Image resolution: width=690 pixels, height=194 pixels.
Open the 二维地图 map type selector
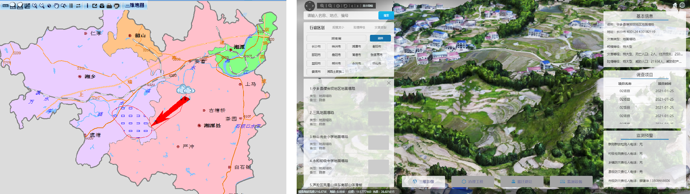135,5
